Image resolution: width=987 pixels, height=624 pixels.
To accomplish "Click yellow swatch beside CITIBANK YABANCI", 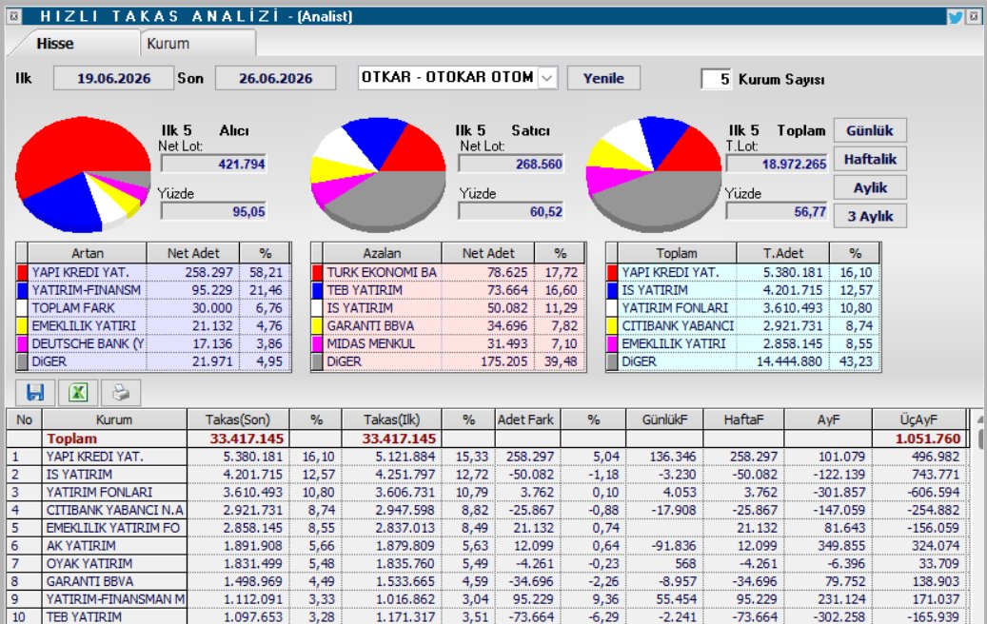I will [612, 326].
